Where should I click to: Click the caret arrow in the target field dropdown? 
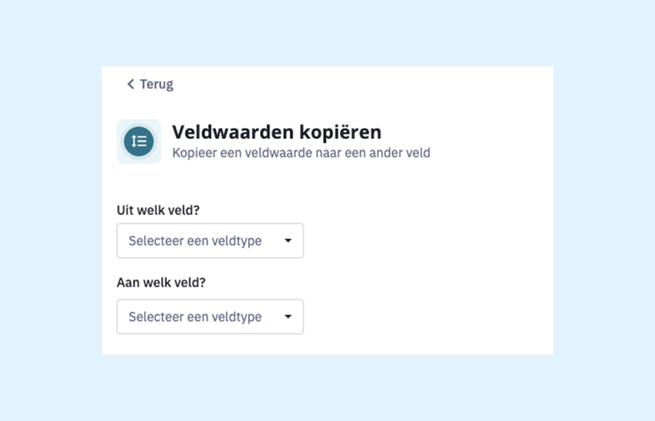tap(288, 317)
